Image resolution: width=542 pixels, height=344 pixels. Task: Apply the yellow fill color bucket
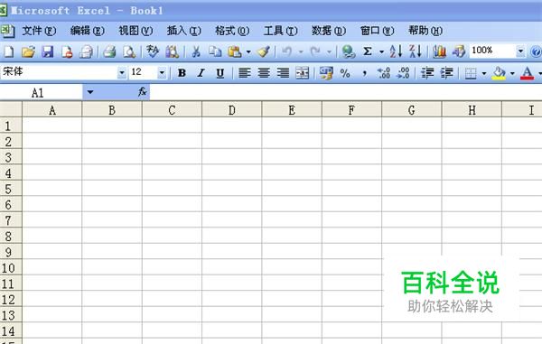coord(499,73)
